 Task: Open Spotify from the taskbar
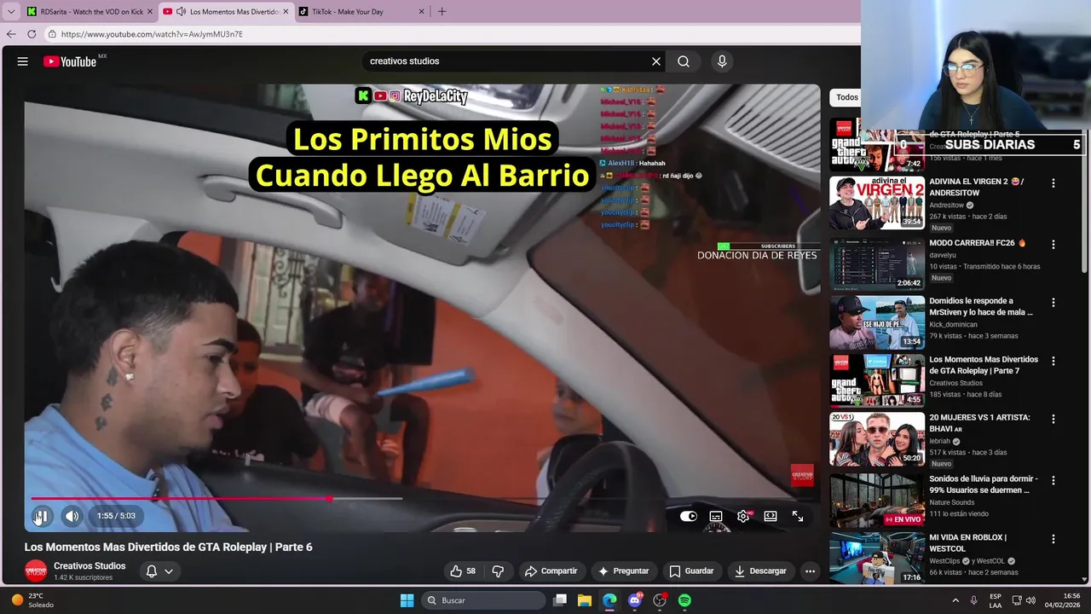tap(684, 600)
